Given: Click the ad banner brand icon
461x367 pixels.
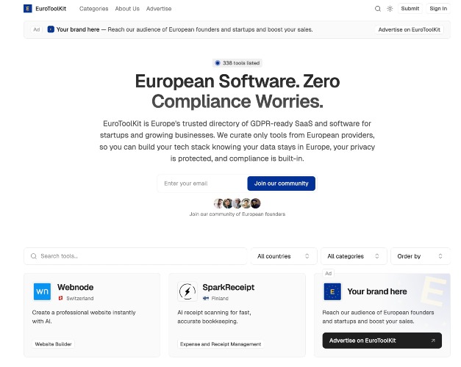Looking at the screenshot, I should pos(51,29).
